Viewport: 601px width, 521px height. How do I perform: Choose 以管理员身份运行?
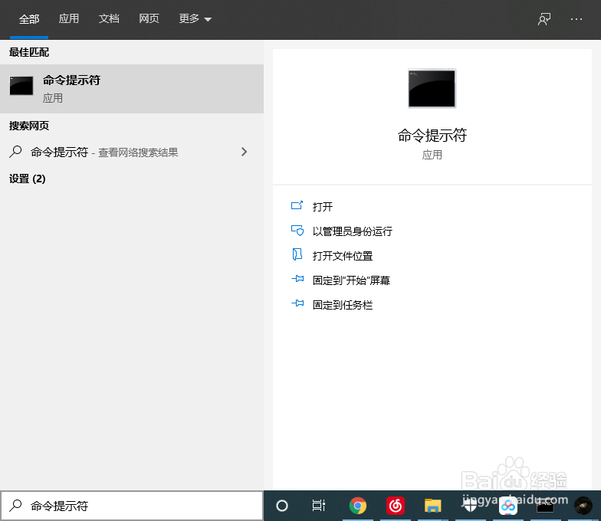click(x=353, y=231)
